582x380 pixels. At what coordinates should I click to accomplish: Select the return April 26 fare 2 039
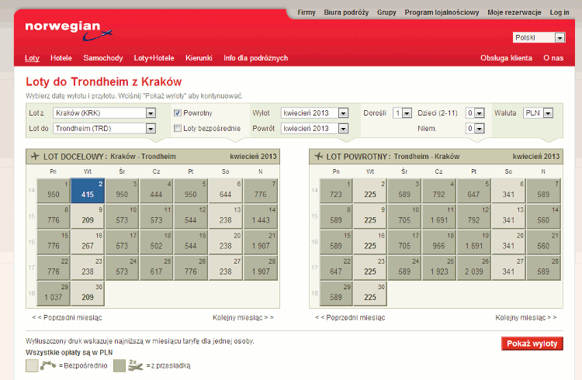(474, 268)
